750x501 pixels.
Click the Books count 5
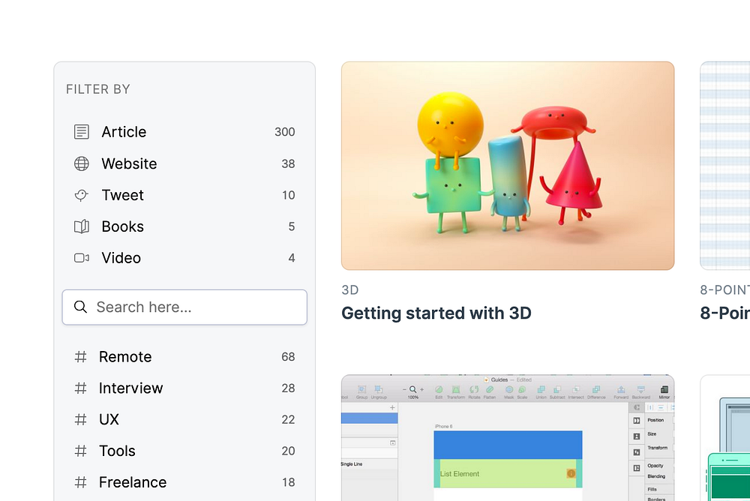pos(292,226)
